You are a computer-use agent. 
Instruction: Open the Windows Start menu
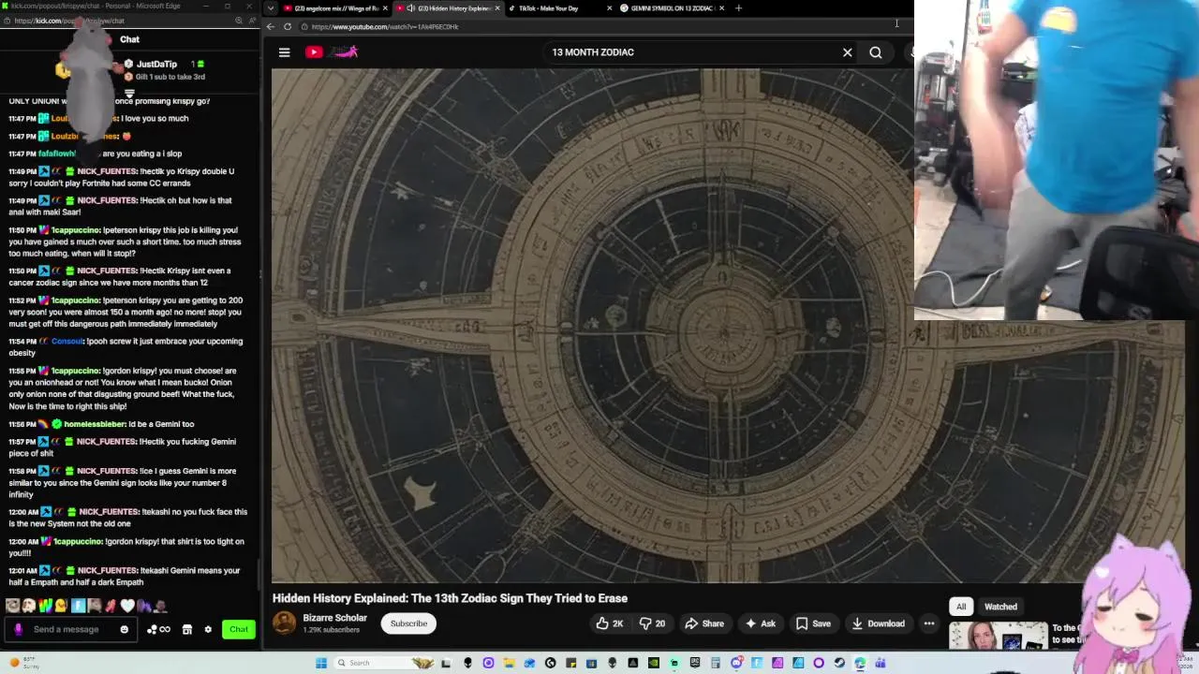click(321, 663)
